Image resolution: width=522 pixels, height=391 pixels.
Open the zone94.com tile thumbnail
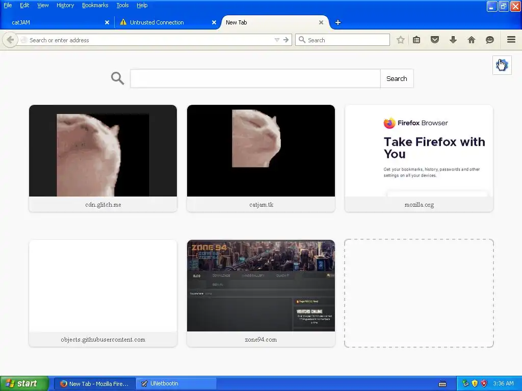(261, 286)
